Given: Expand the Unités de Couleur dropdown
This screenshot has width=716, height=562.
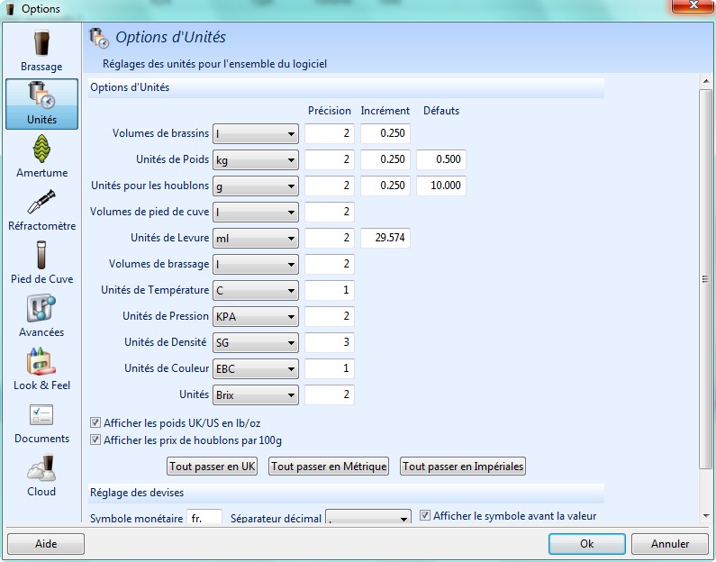Looking at the screenshot, I should coord(256,369).
